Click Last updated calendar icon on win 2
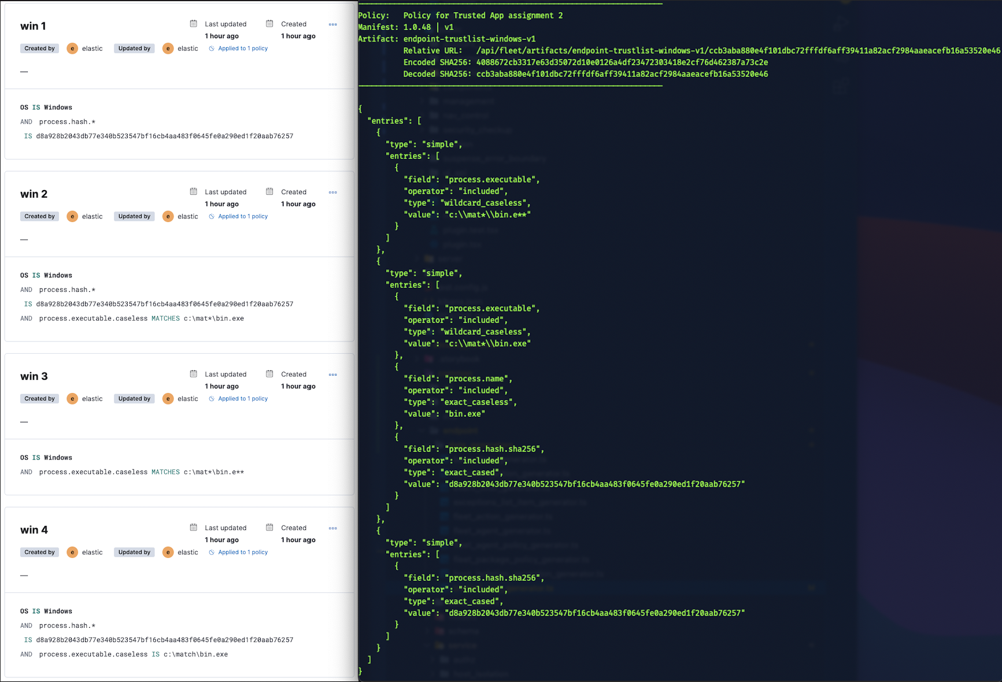This screenshot has height=682, width=1002. (194, 191)
